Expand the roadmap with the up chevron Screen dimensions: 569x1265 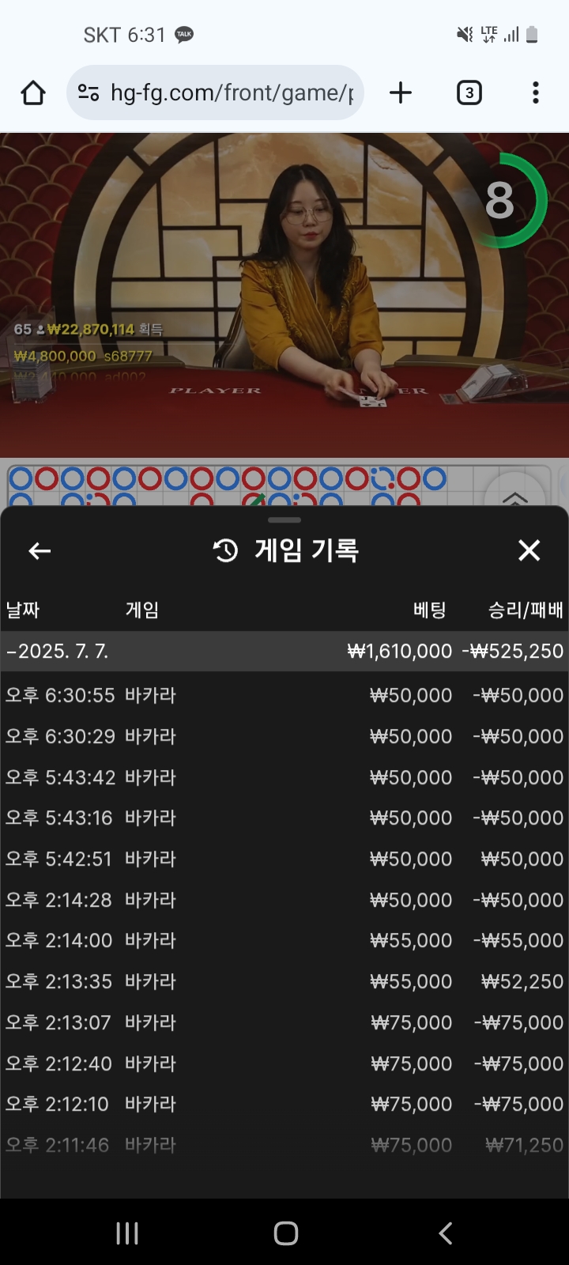[x=515, y=497]
